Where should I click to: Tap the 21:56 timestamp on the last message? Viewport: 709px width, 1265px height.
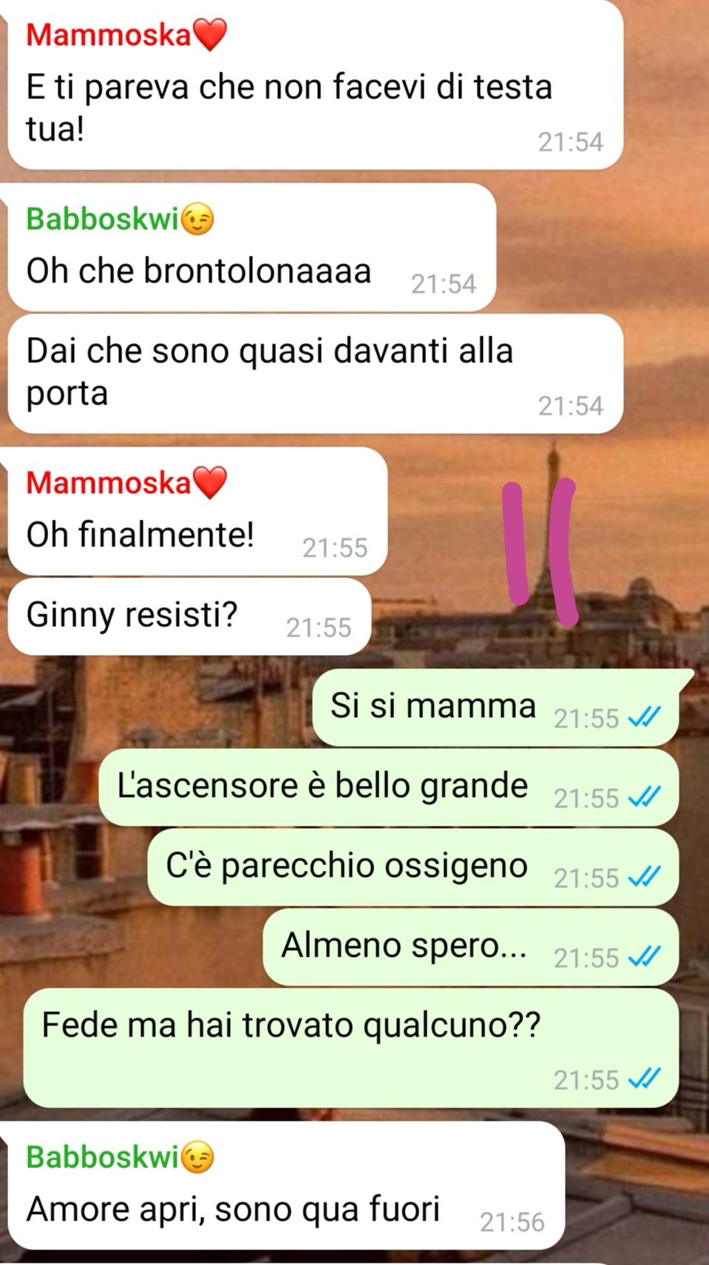[x=512, y=1221]
